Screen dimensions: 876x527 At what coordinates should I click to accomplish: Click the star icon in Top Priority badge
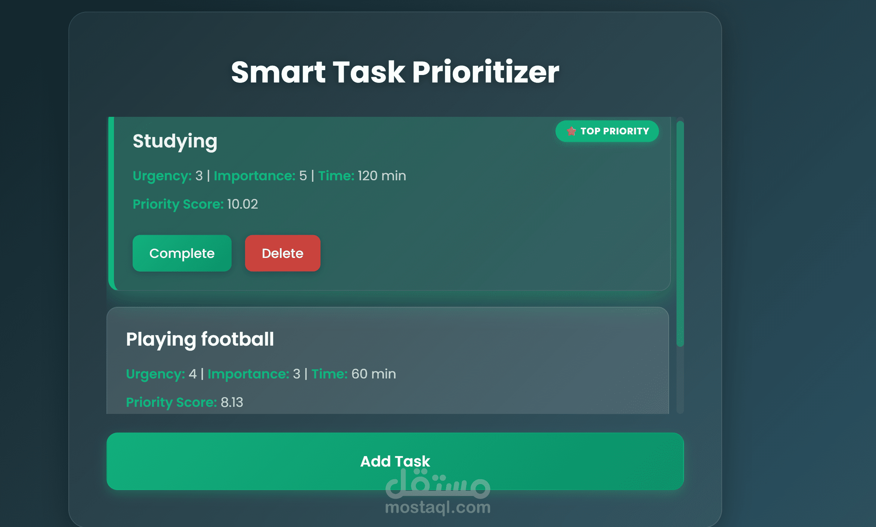(x=571, y=131)
